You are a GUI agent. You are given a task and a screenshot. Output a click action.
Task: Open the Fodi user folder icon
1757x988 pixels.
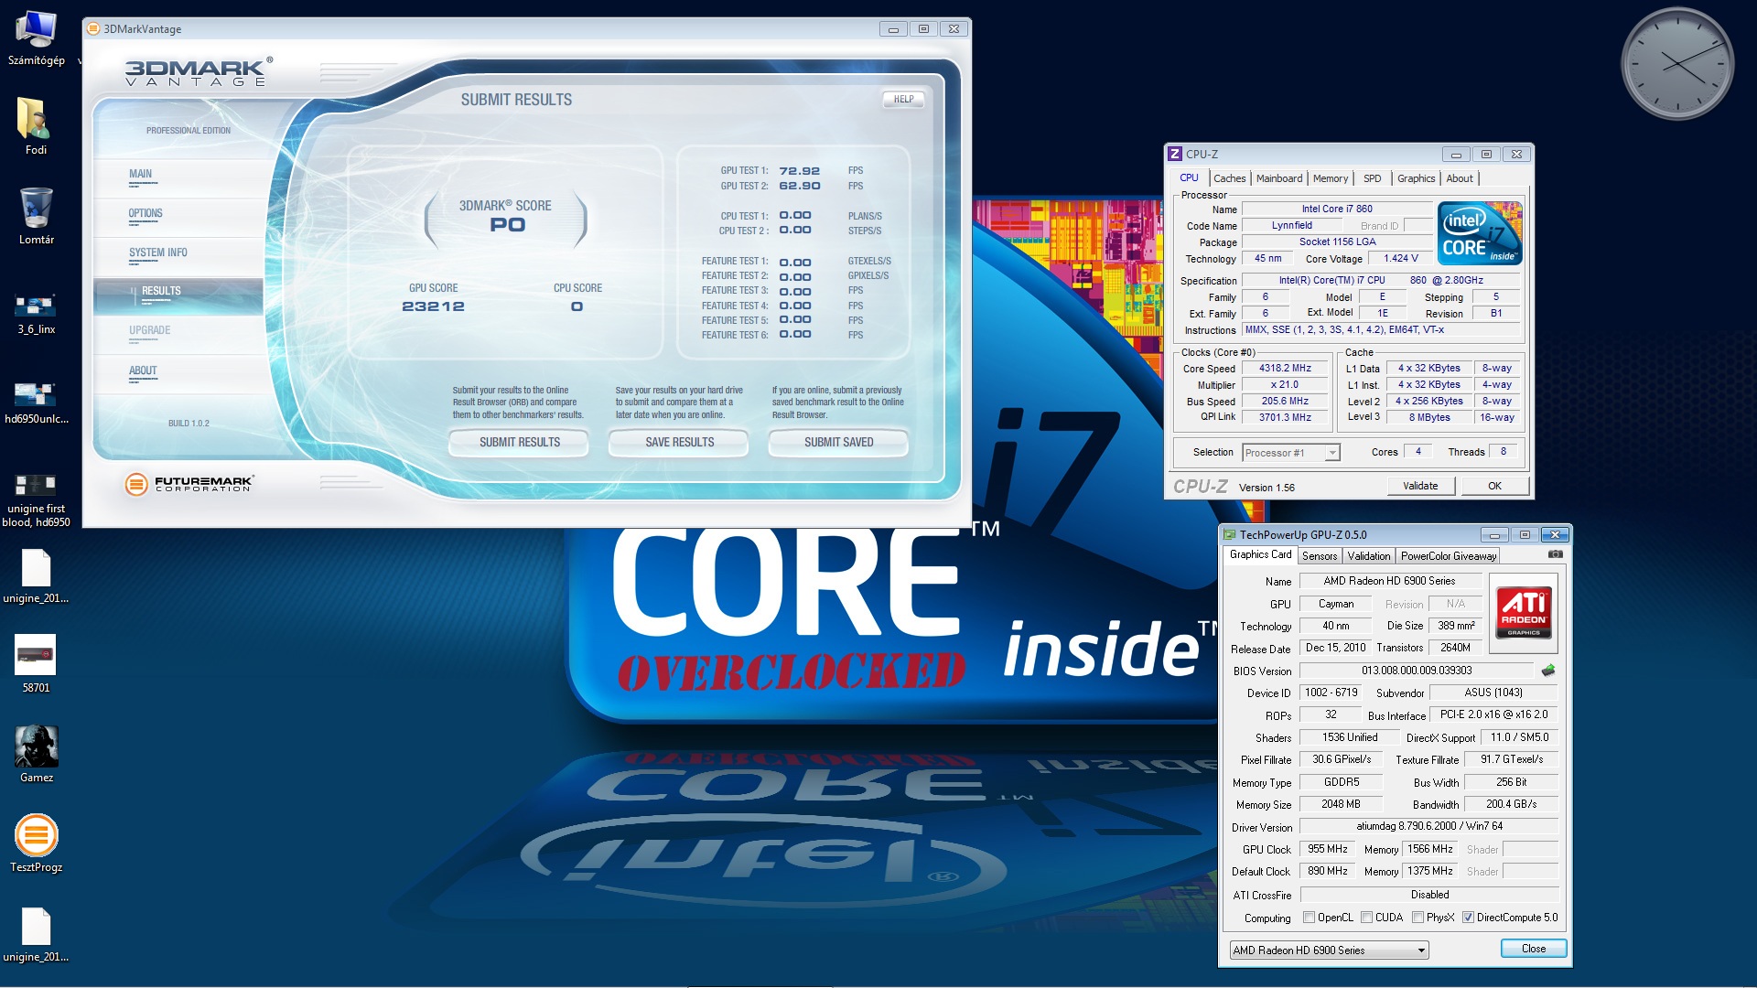click(37, 120)
